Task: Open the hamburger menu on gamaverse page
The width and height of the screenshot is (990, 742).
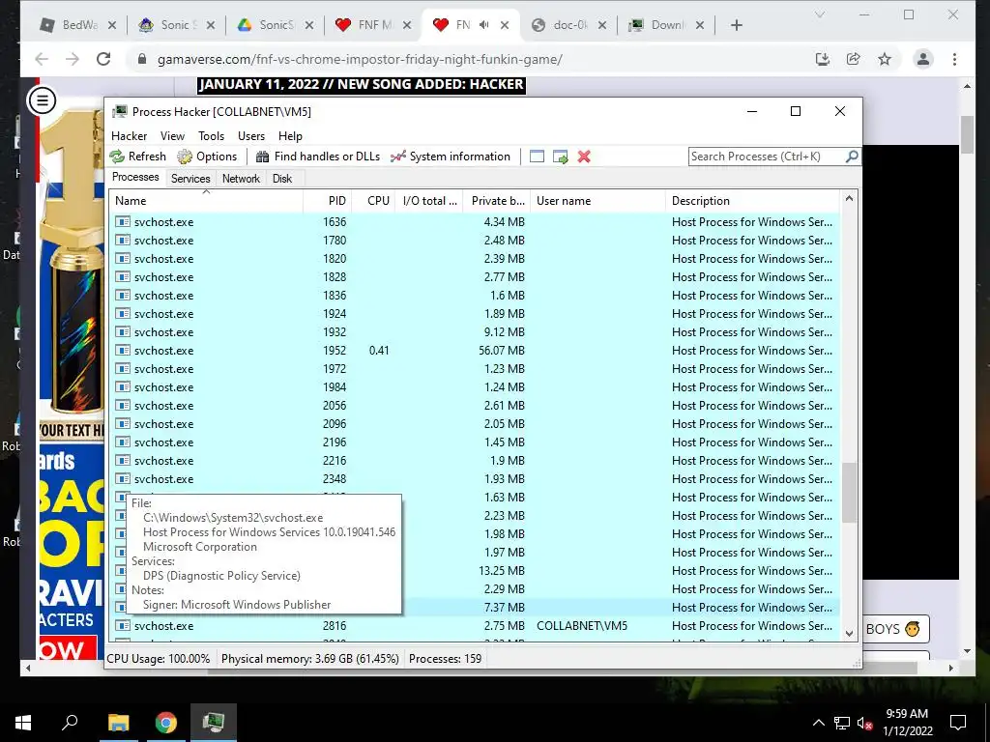Action: coord(43,100)
